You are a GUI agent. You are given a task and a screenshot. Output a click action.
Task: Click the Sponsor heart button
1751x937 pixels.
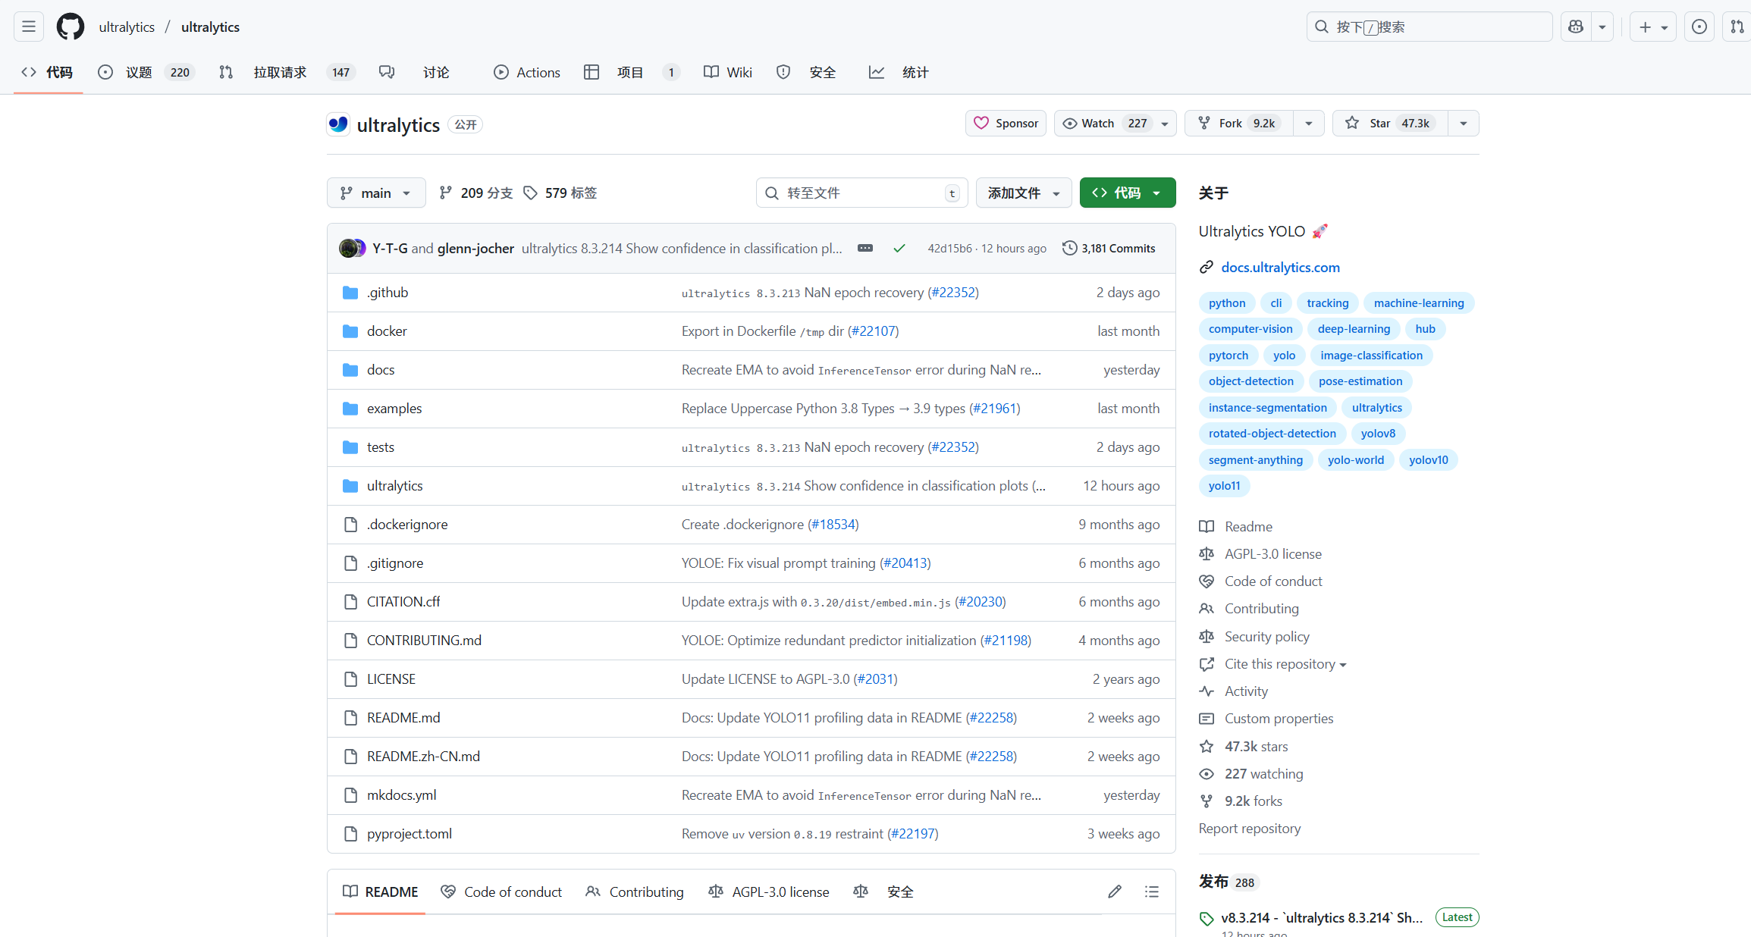coord(1006,123)
